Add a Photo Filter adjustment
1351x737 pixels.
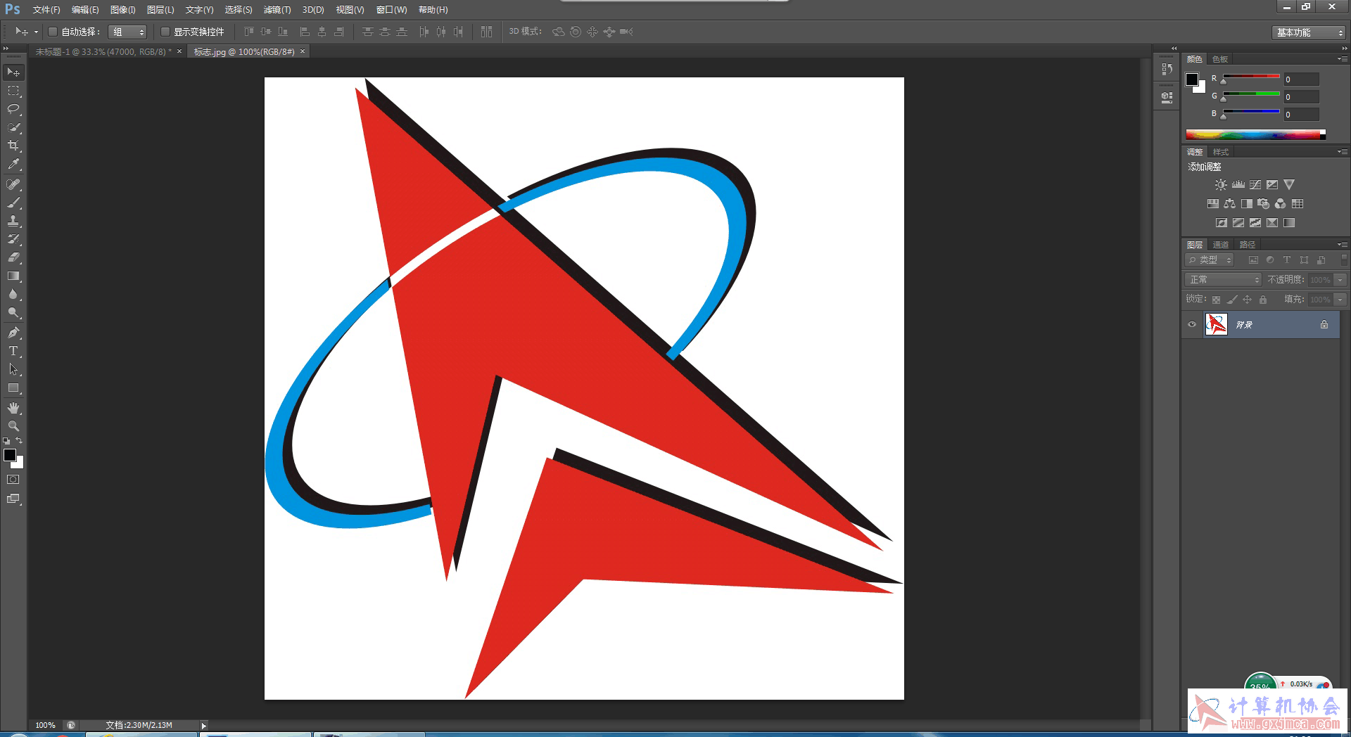(1264, 203)
